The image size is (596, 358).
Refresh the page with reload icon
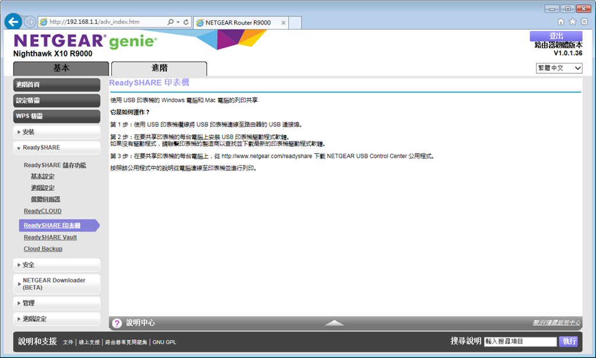click(x=186, y=22)
